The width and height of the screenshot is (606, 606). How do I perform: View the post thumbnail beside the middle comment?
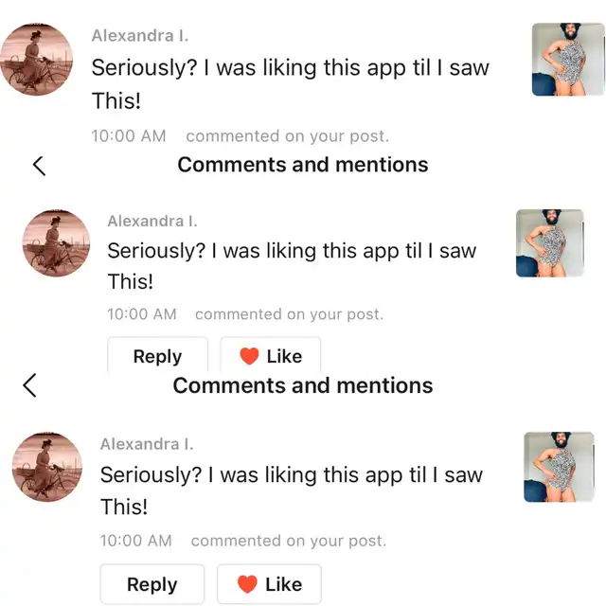tap(549, 243)
